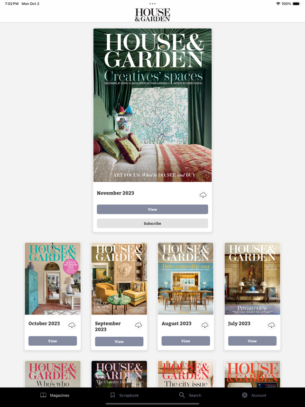The image size is (305, 407).
Task: Open the Creatives' spaces cover thumbnail
Action: click(152, 105)
